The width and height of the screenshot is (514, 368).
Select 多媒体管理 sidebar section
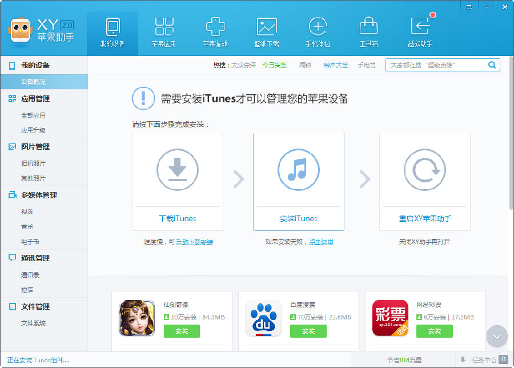pyautogui.click(x=44, y=195)
